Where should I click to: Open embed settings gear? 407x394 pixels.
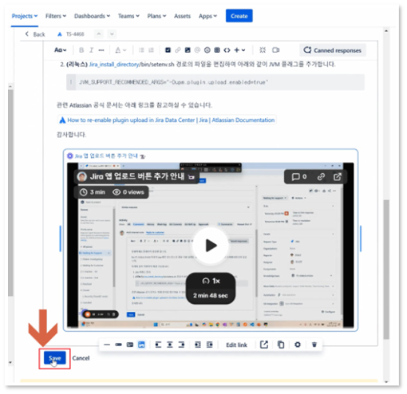[298, 345]
